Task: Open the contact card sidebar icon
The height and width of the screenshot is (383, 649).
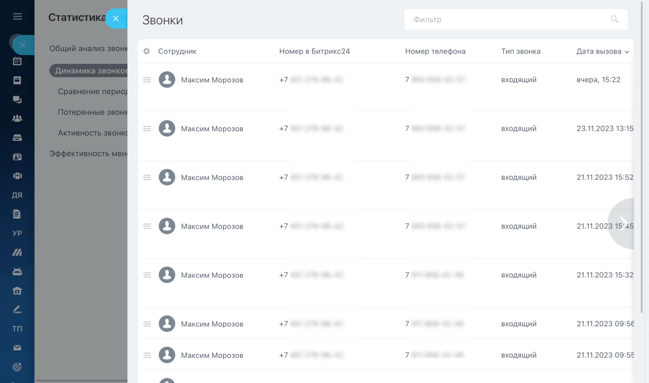Action: 17,157
